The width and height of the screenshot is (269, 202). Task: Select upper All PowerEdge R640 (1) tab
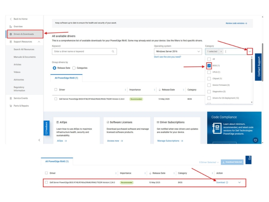tap(66, 78)
